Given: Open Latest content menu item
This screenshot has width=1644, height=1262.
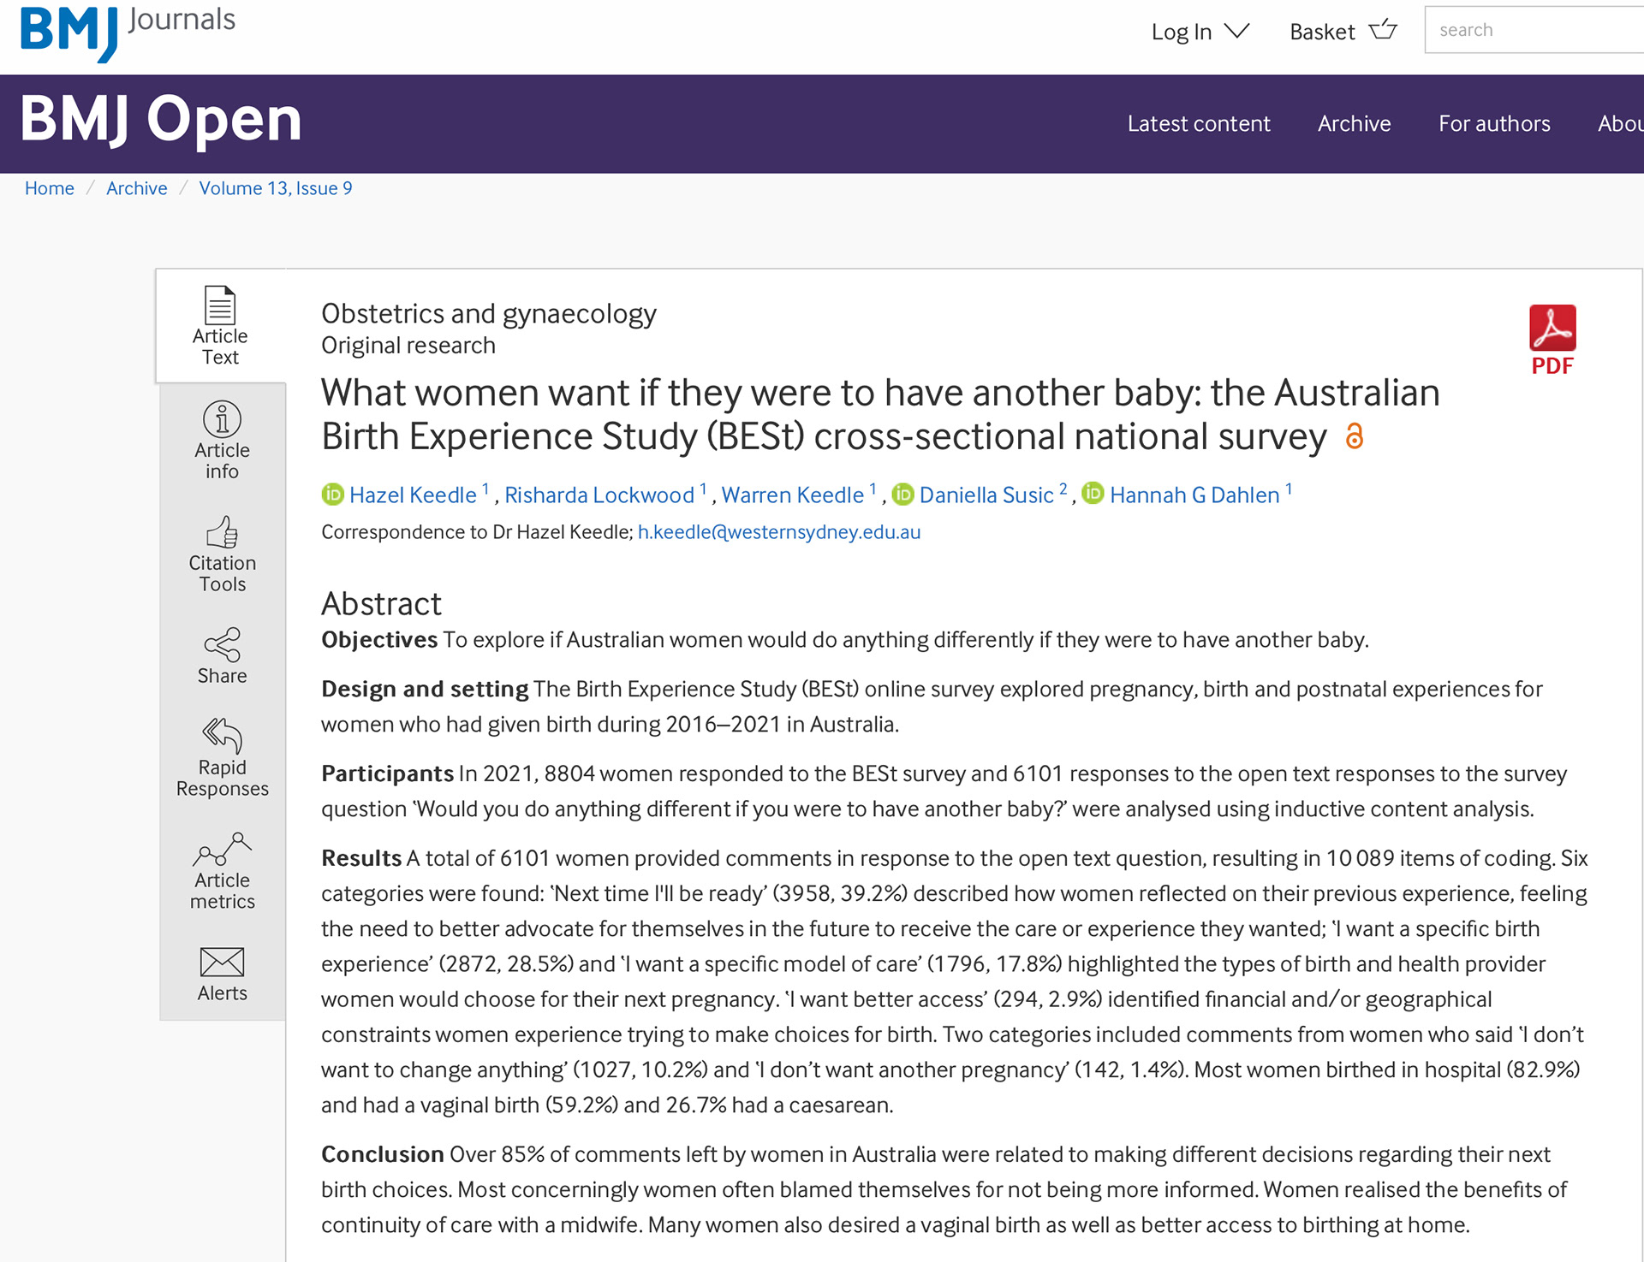Looking at the screenshot, I should [1198, 124].
